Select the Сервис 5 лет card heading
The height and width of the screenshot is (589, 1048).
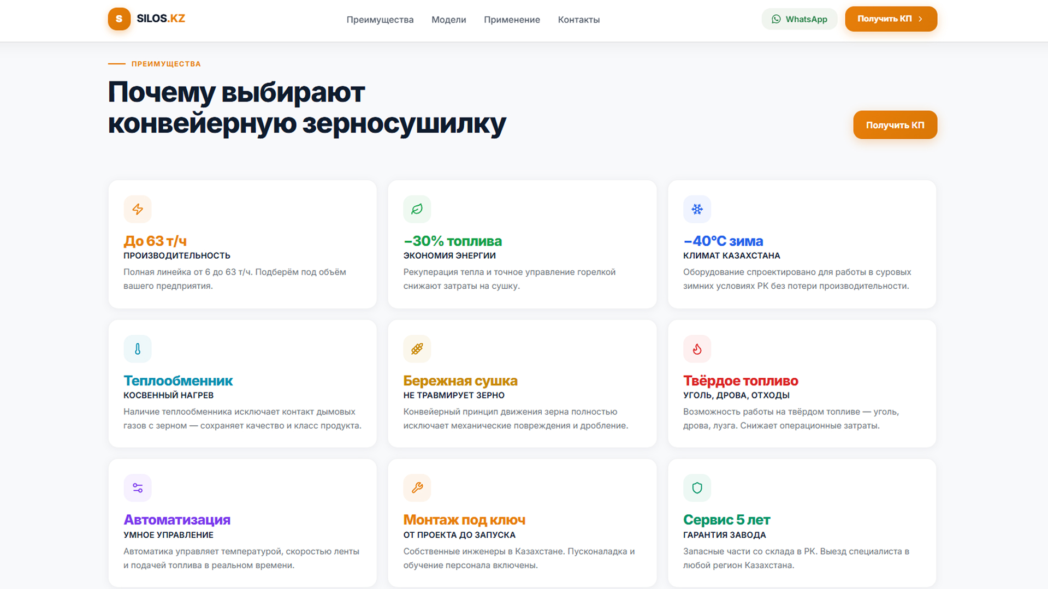[726, 520]
